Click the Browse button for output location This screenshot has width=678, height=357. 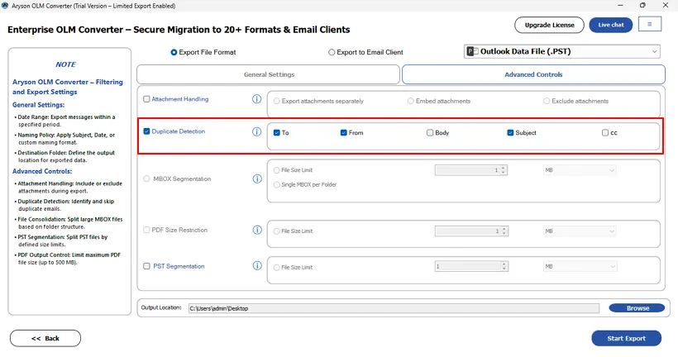click(637, 308)
